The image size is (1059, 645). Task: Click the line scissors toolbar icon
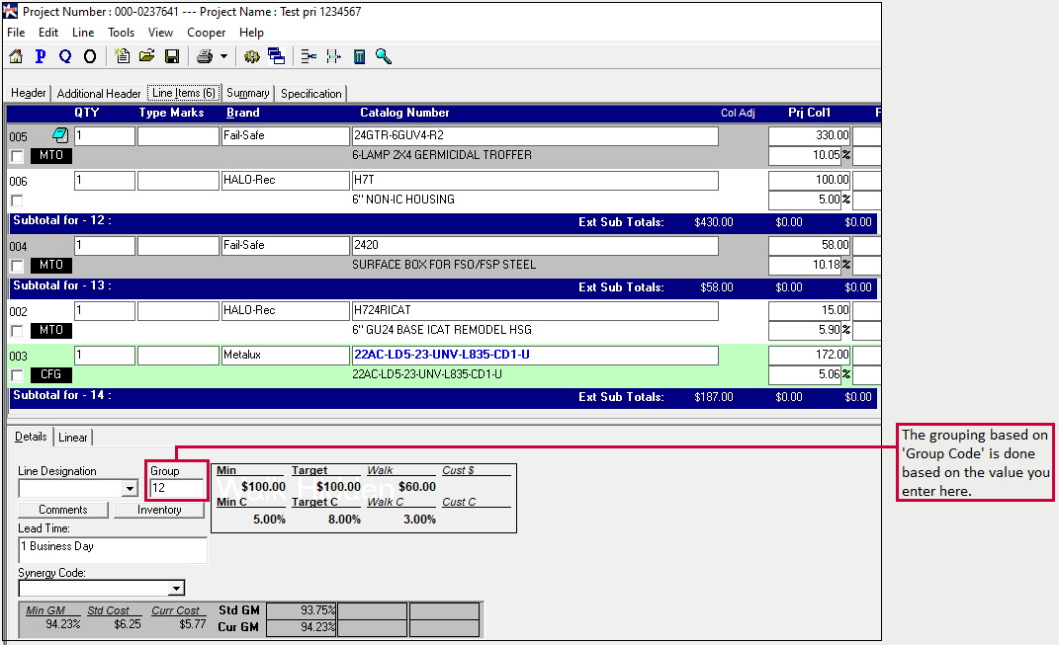[309, 56]
